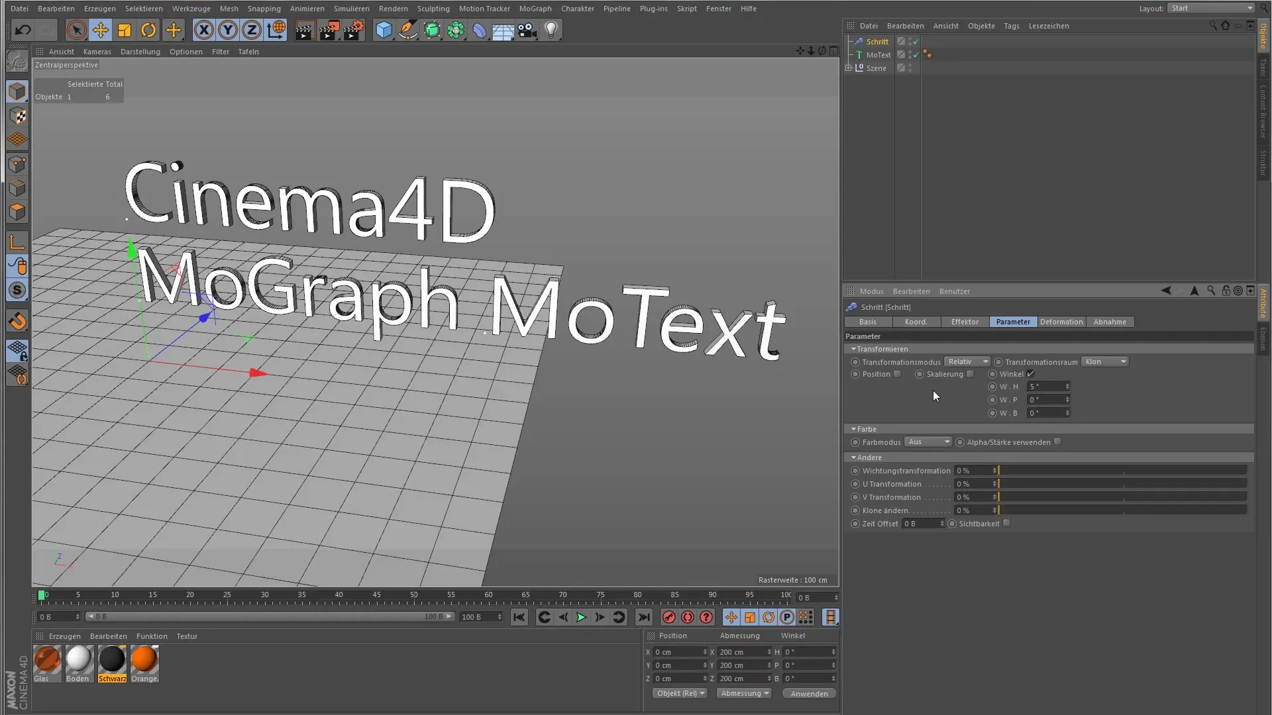
Task: Expand the Szene object tree
Action: (x=849, y=68)
